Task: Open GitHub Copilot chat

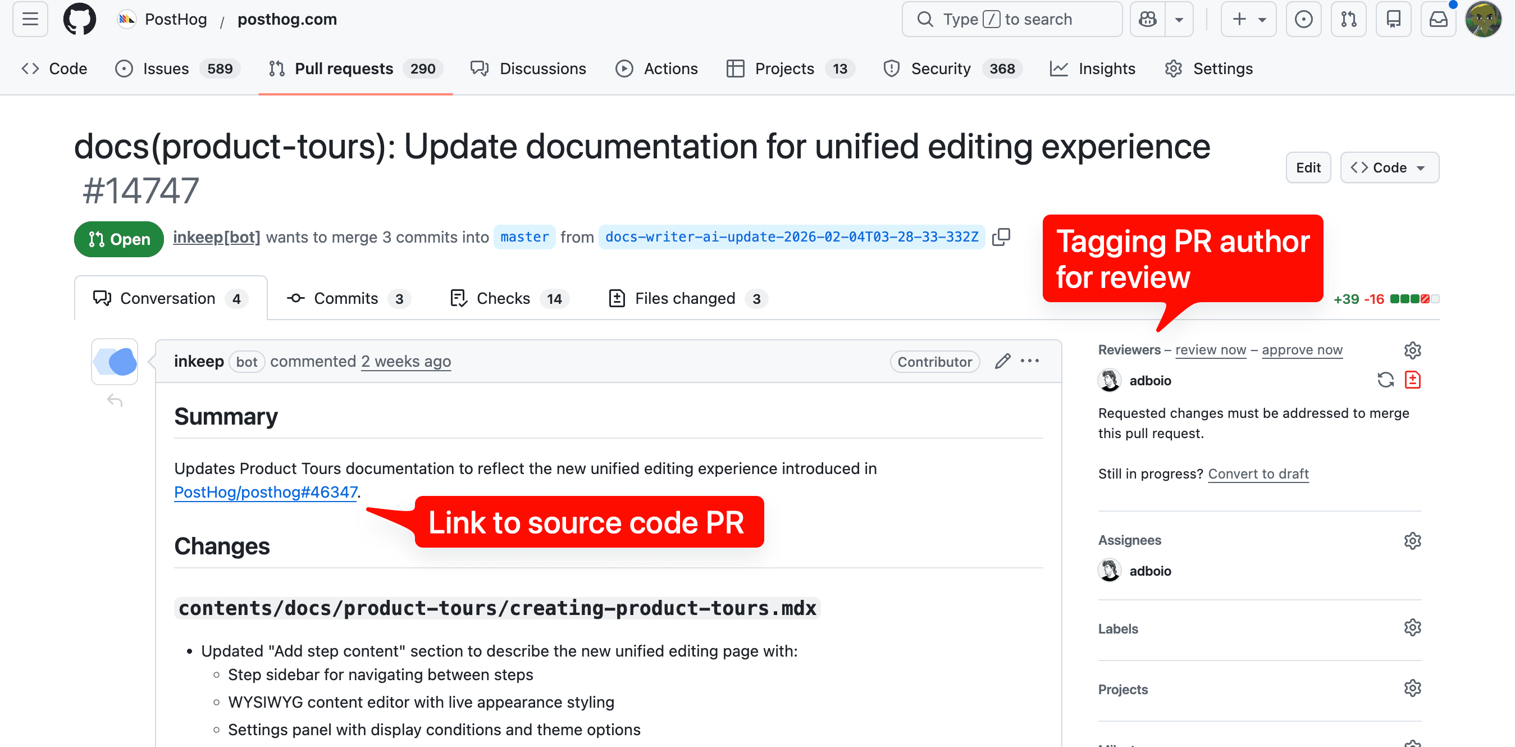Action: (1147, 19)
